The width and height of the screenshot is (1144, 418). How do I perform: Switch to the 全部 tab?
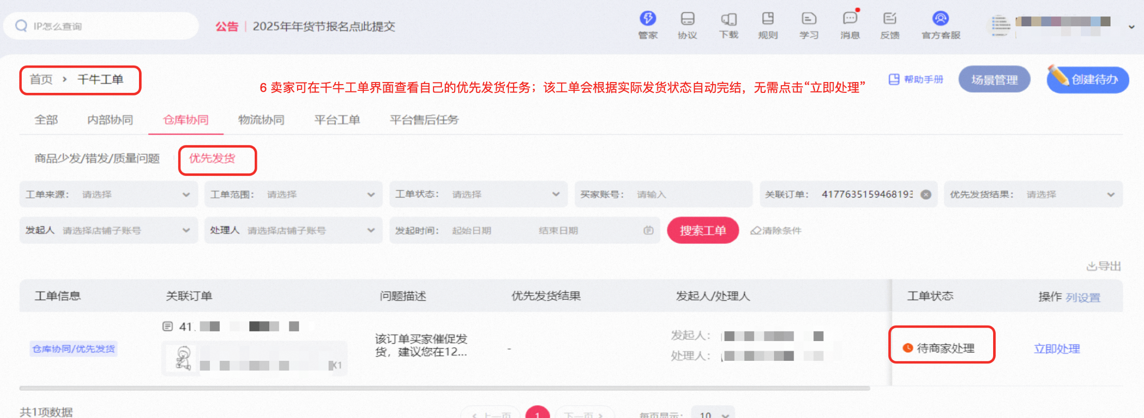click(46, 120)
